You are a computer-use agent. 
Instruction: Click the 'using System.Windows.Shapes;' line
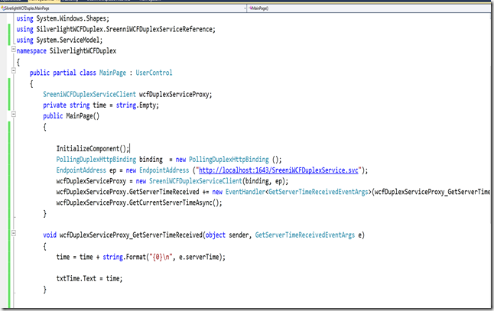[x=63, y=18]
